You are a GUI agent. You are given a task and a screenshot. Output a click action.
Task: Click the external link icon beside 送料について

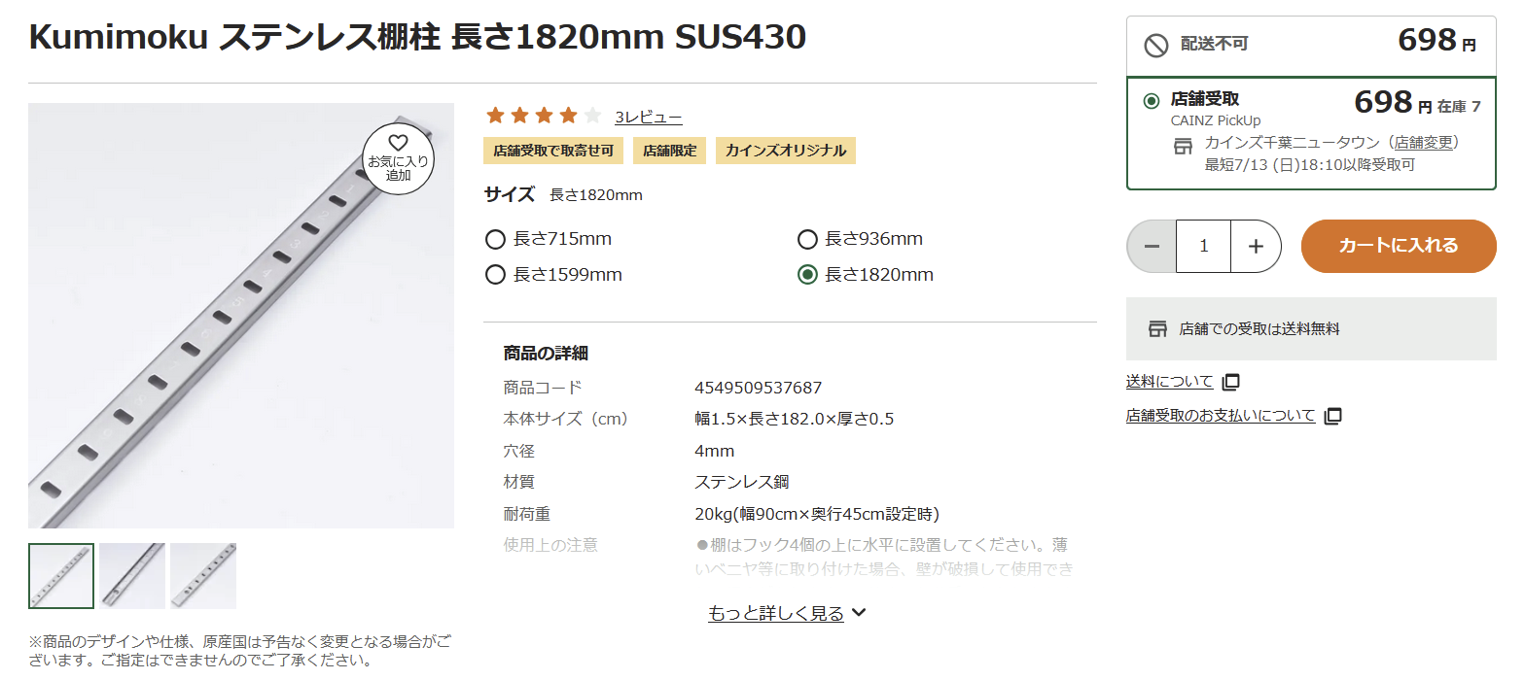pos(1231,382)
